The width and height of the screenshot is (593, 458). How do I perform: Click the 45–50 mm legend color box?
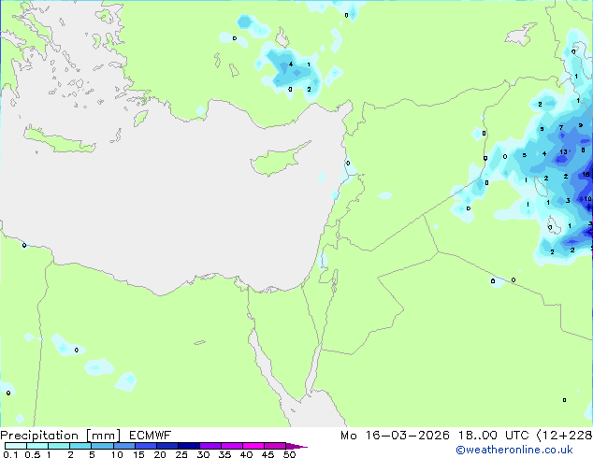[275, 446]
